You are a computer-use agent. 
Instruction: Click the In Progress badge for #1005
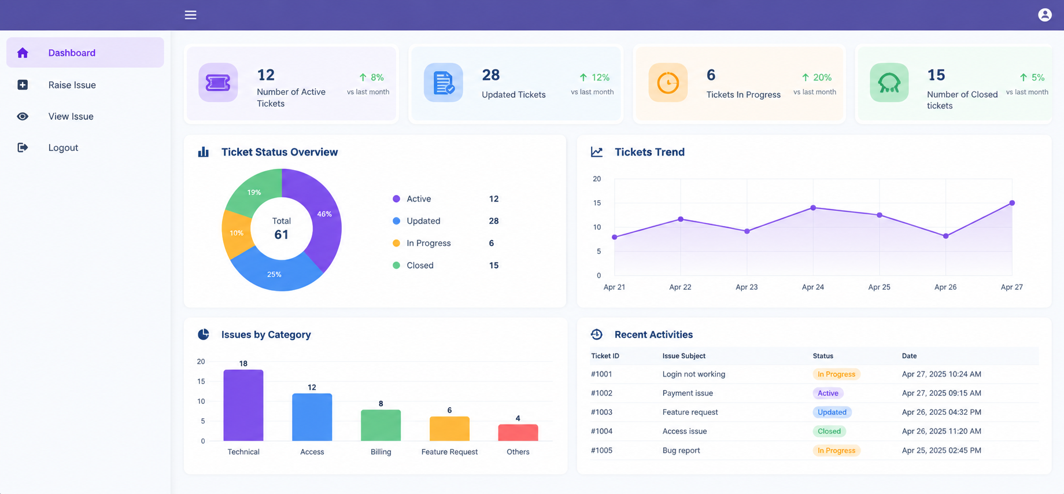tap(836, 451)
